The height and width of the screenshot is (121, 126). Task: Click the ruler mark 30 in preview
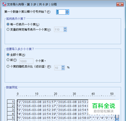(74, 94)
